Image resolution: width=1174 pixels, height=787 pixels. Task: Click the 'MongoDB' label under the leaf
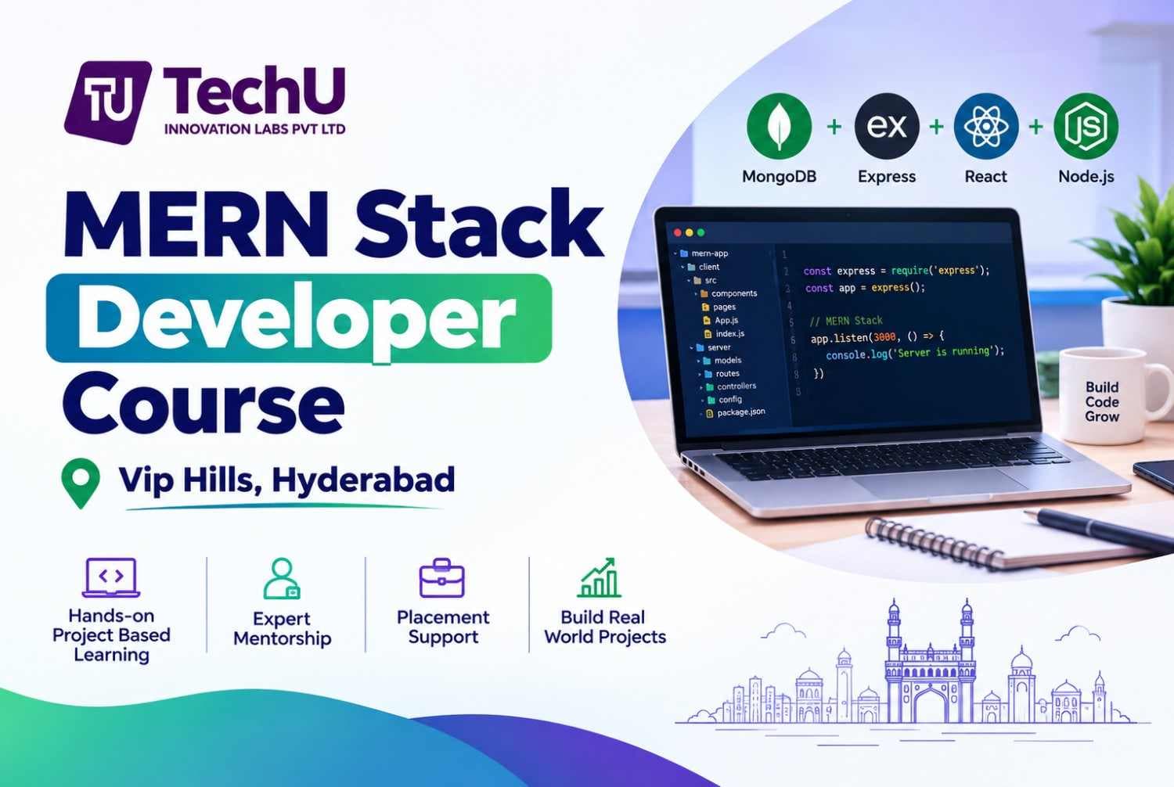pyautogui.click(x=779, y=177)
